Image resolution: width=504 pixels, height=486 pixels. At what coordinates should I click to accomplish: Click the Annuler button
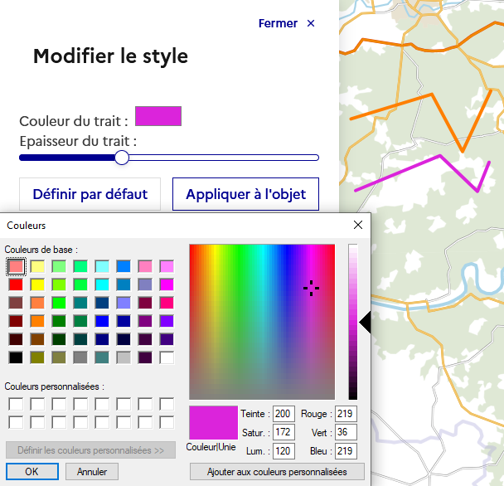click(x=92, y=472)
